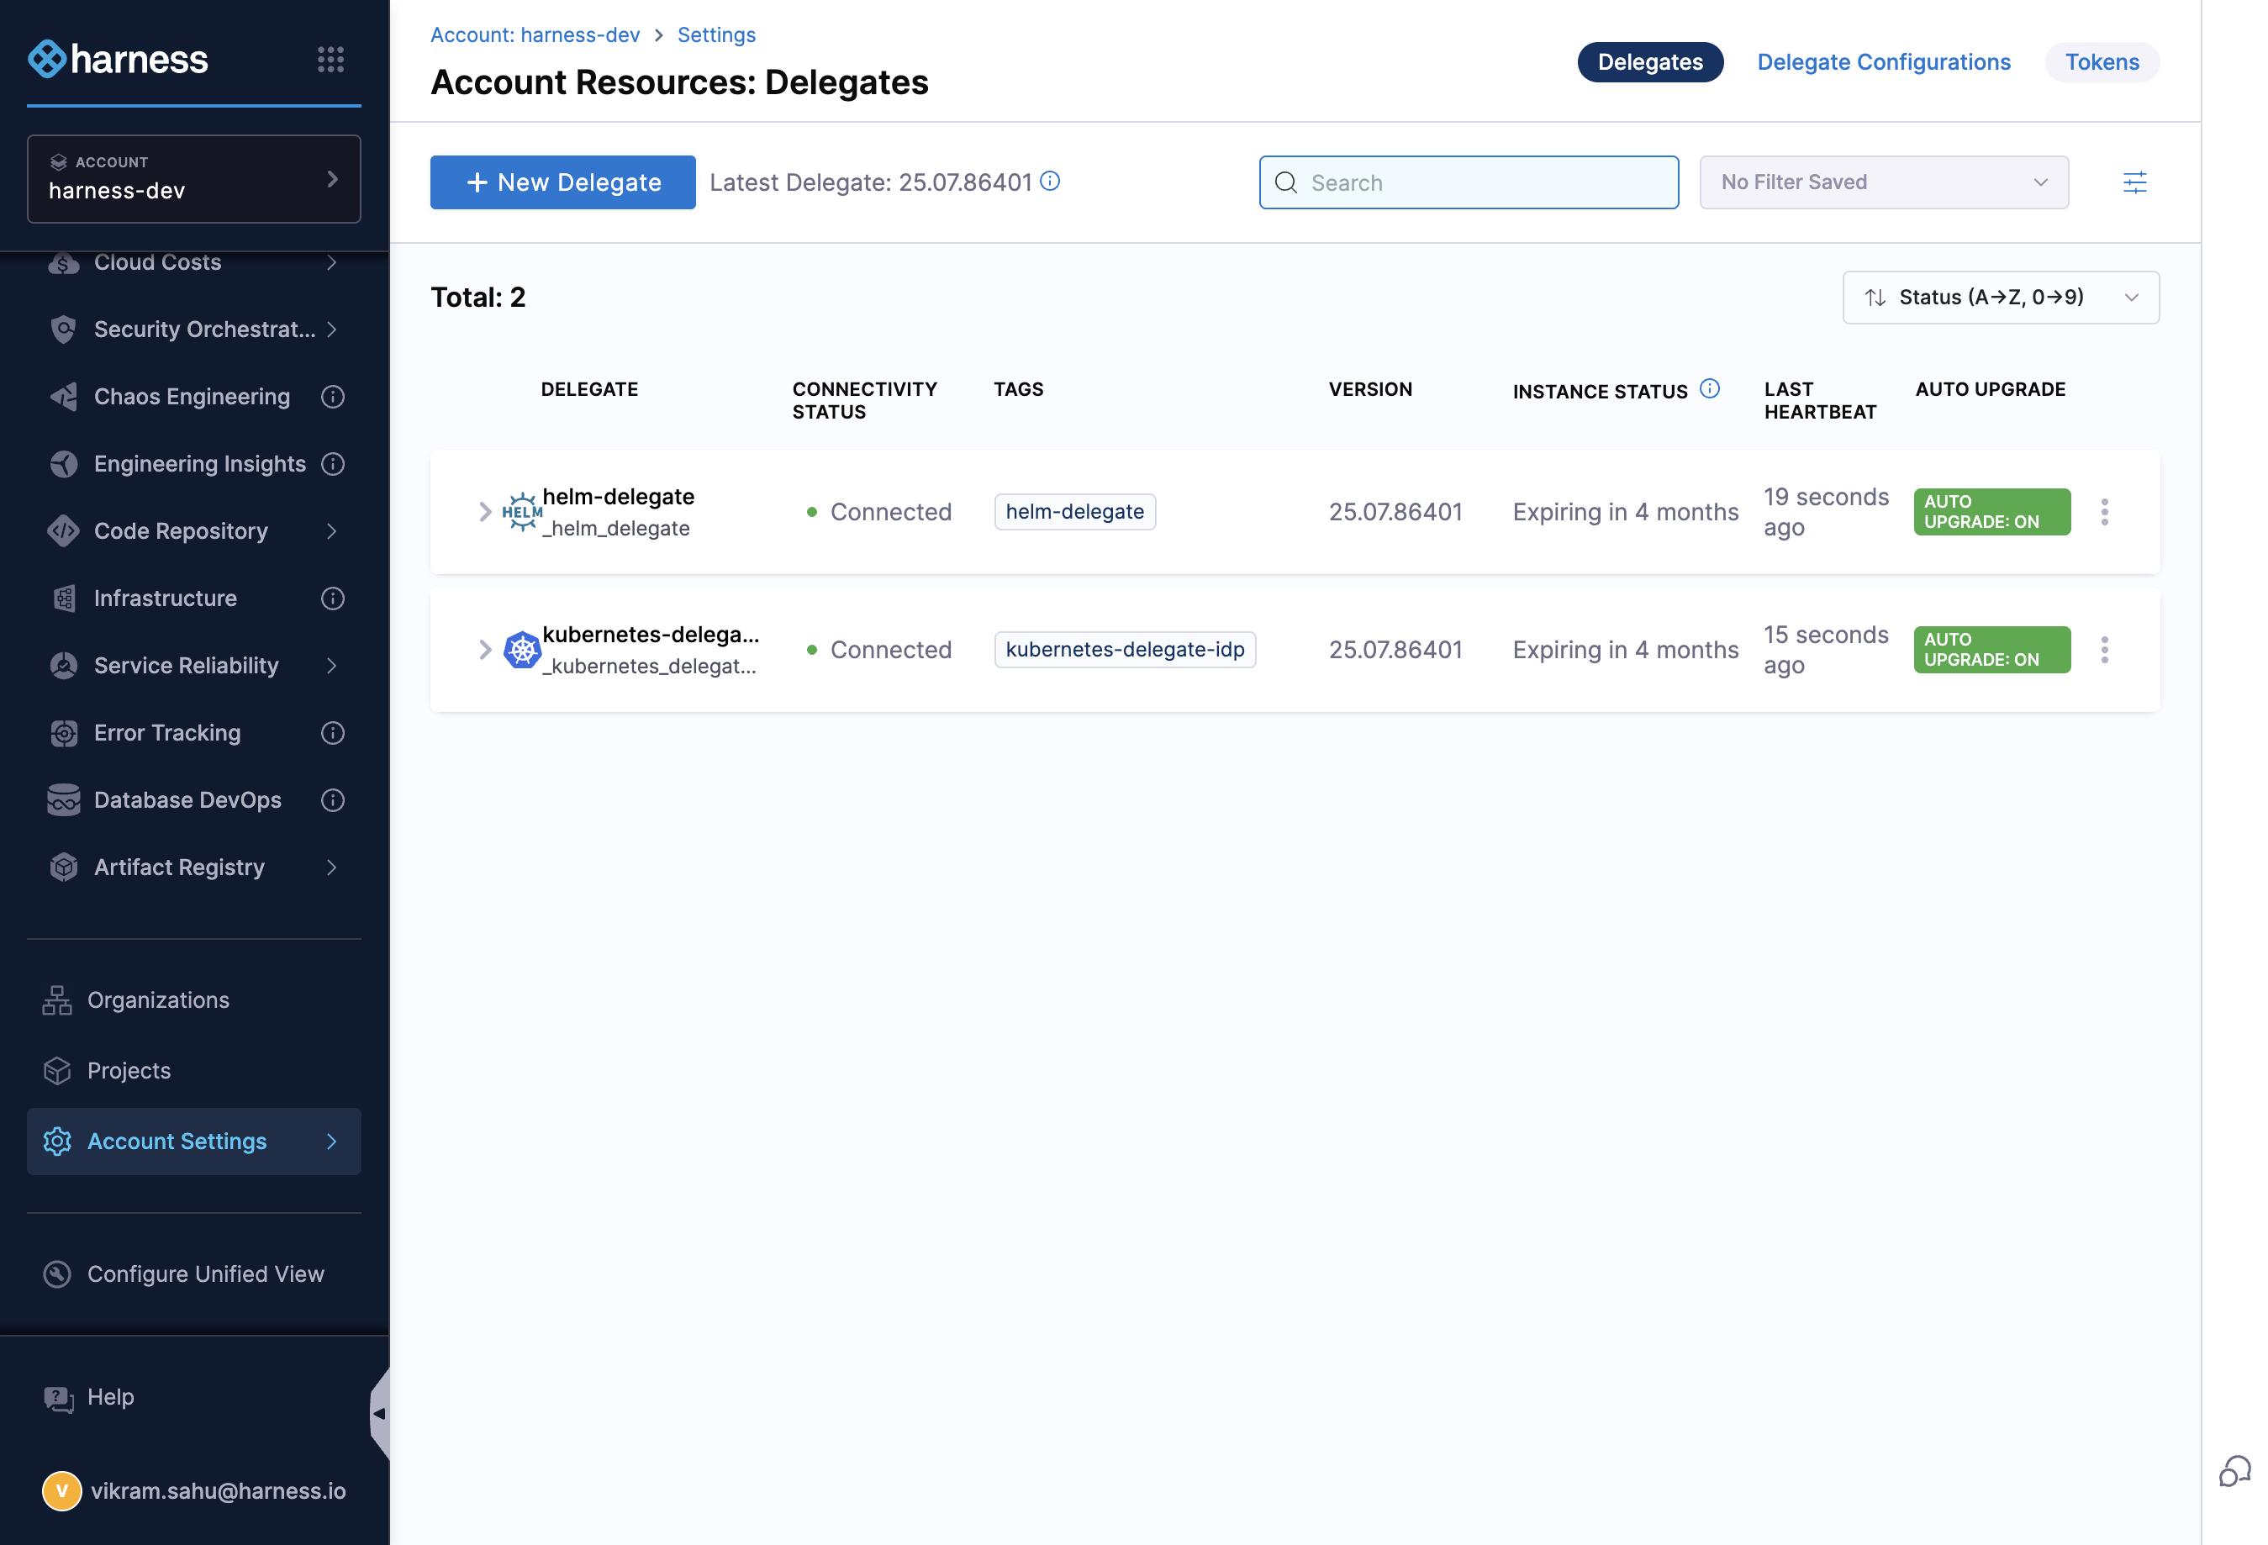
Task: Open Engineering Insights info icon
Action: tap(333, 464)
